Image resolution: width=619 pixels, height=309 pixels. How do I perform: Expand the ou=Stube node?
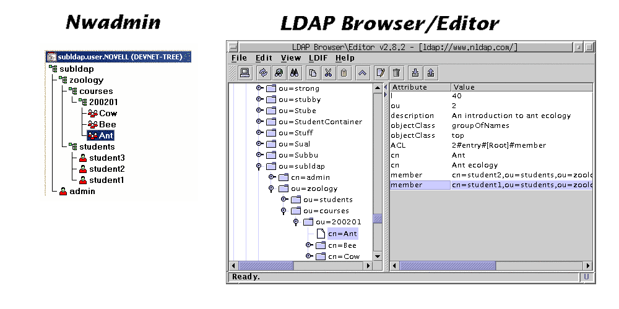tap(259, 110)
